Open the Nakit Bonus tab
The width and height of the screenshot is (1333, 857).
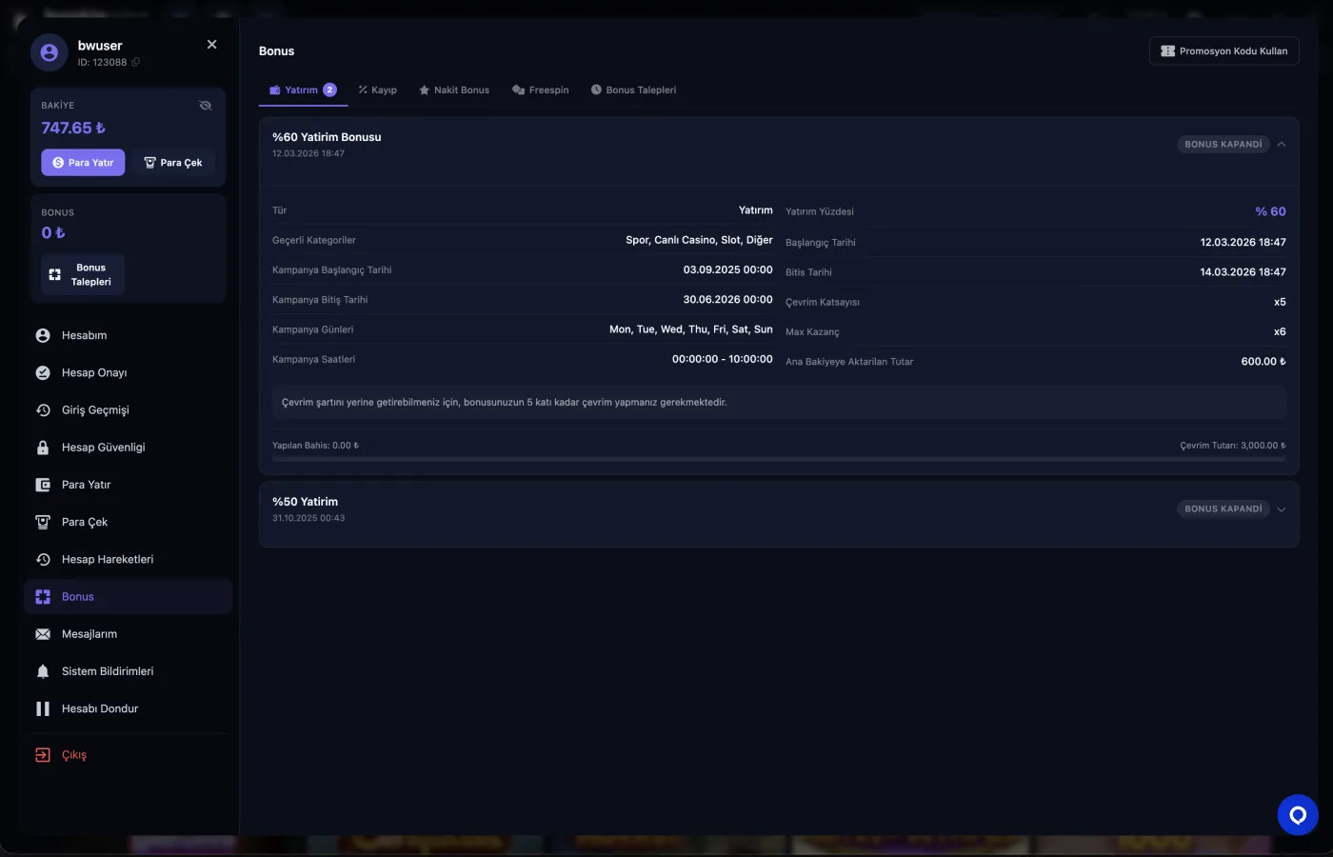pyautogui.click(x=453, y=90)
